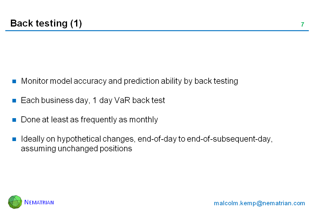Click the 'Done at least as frequently' line
314x217 pixels.
point(89,120)
